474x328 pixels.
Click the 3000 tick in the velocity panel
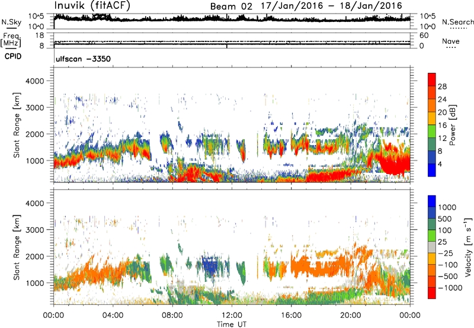click(35, 230)
